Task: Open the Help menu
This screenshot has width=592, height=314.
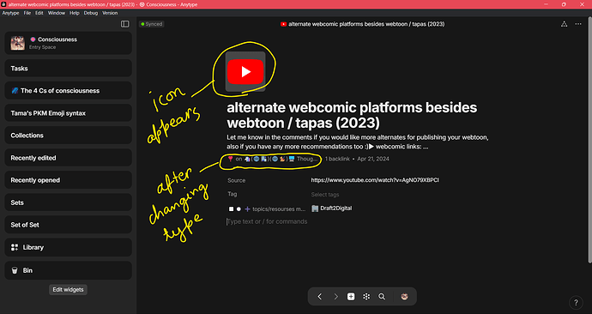Action: [75, 13]
